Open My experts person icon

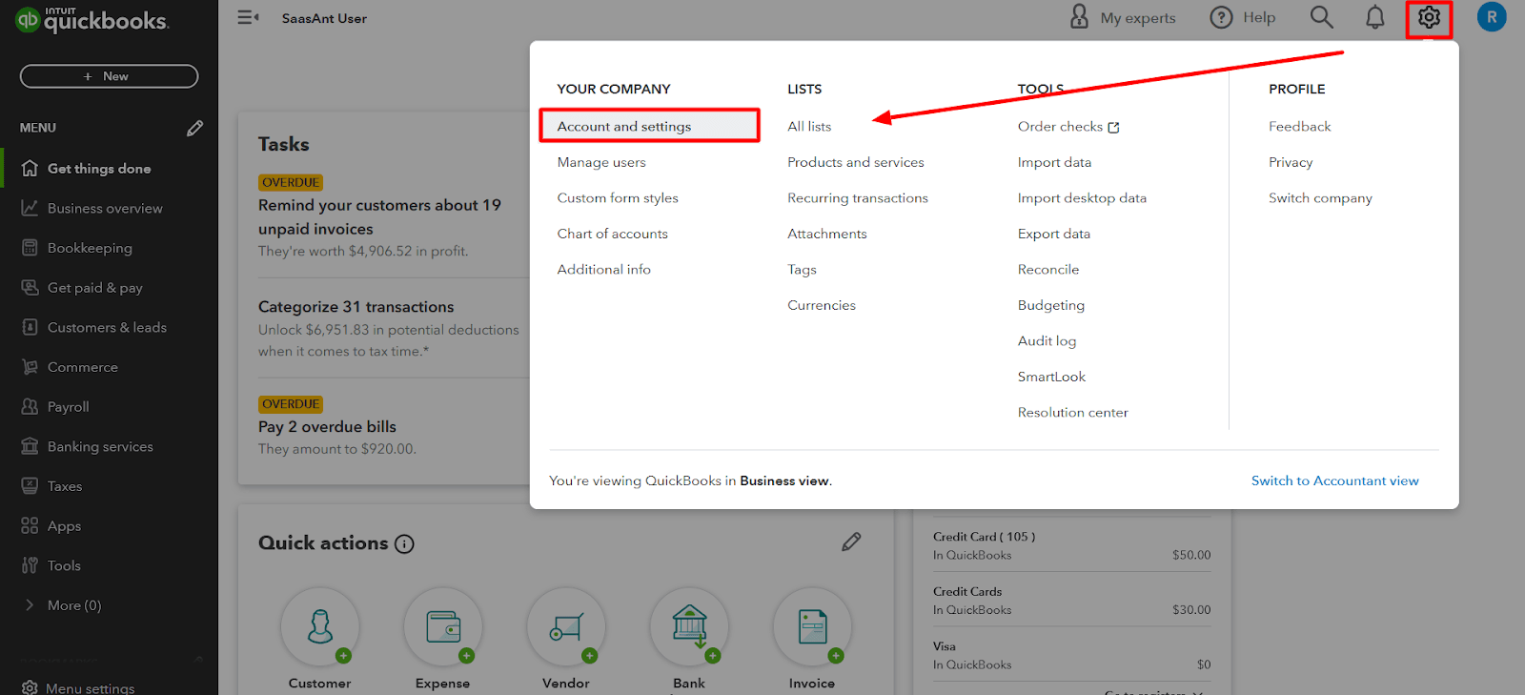(x=1079, y=16)
